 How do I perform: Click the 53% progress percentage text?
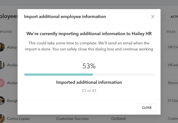coord(89,66)
